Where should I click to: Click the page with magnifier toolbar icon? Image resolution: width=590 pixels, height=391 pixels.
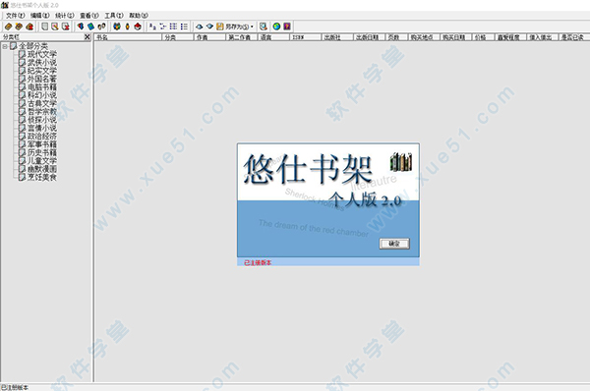coord(55,27)
